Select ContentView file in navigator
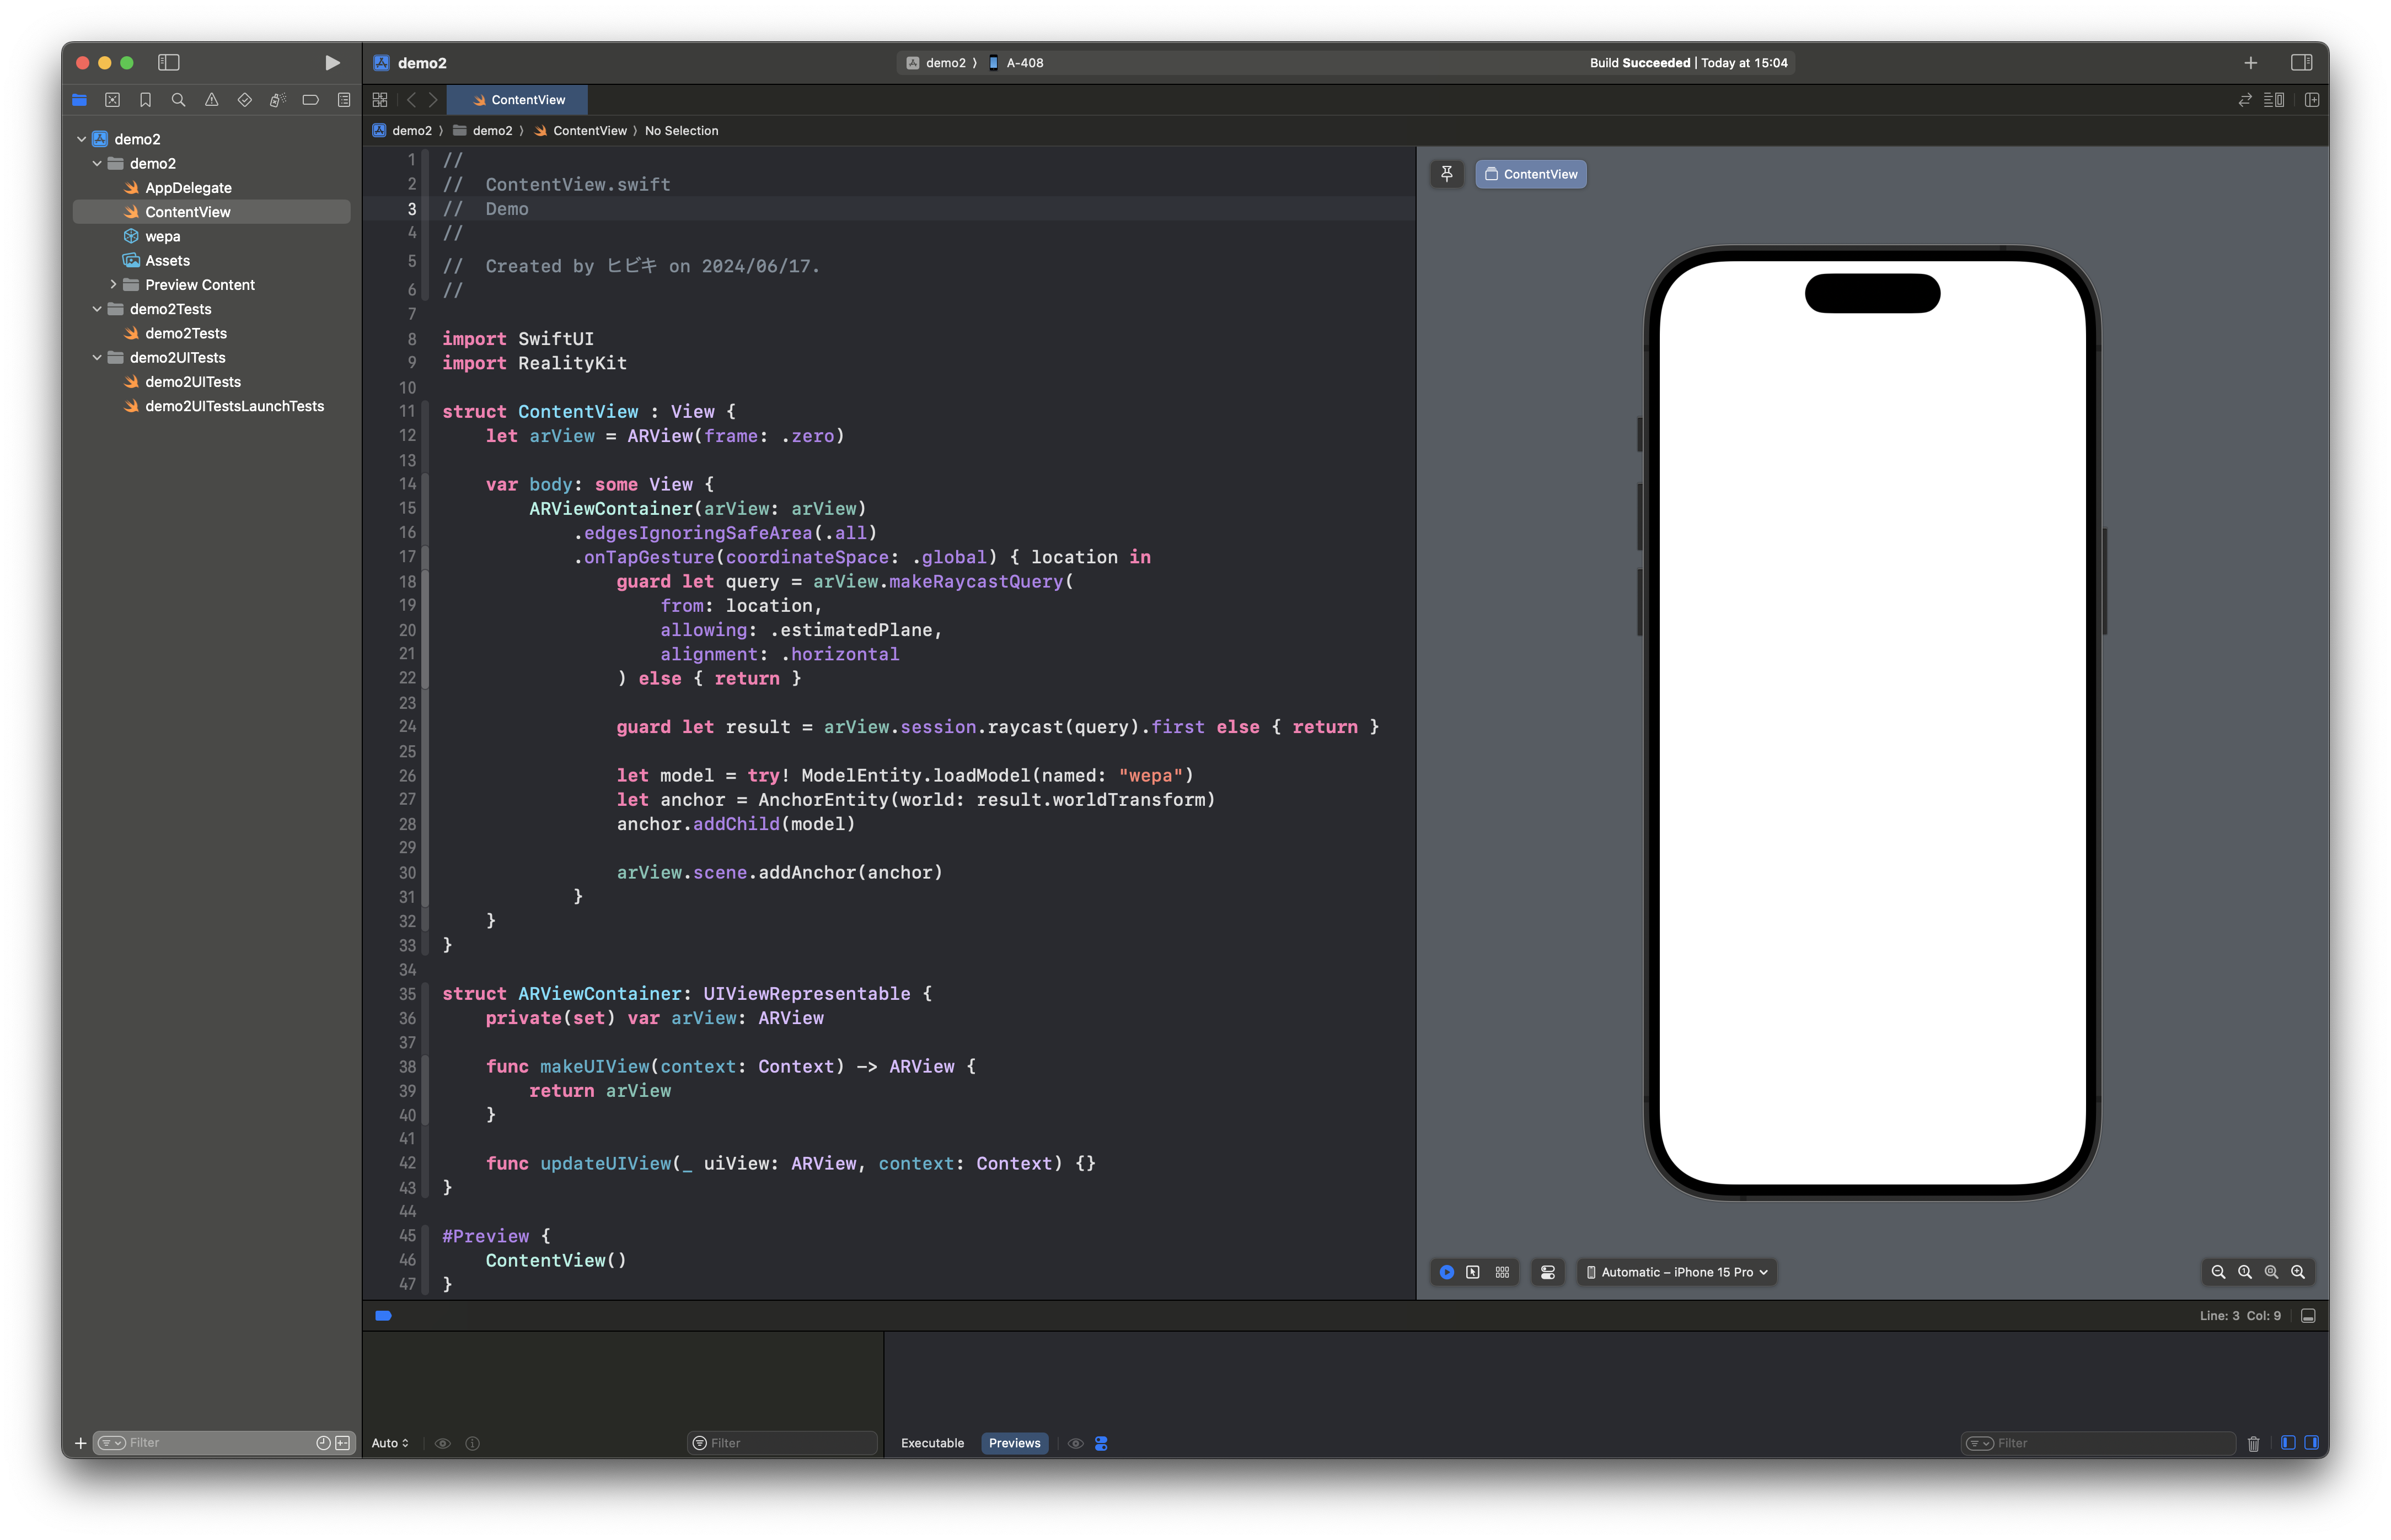 point(186,211)
